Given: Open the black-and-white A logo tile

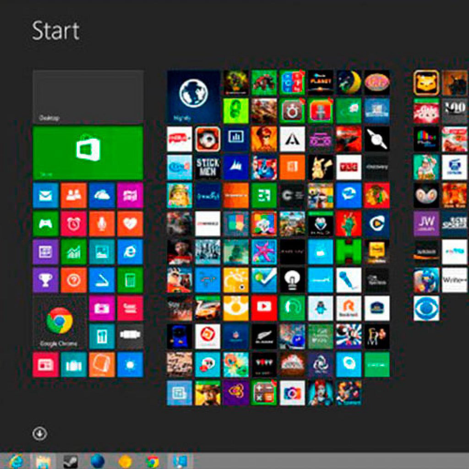Looking at the screenshot, I should pos(292,139).
